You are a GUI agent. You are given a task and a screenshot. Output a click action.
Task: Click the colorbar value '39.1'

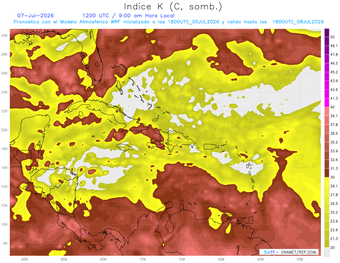pyautogui.click(x=334, y=116)
